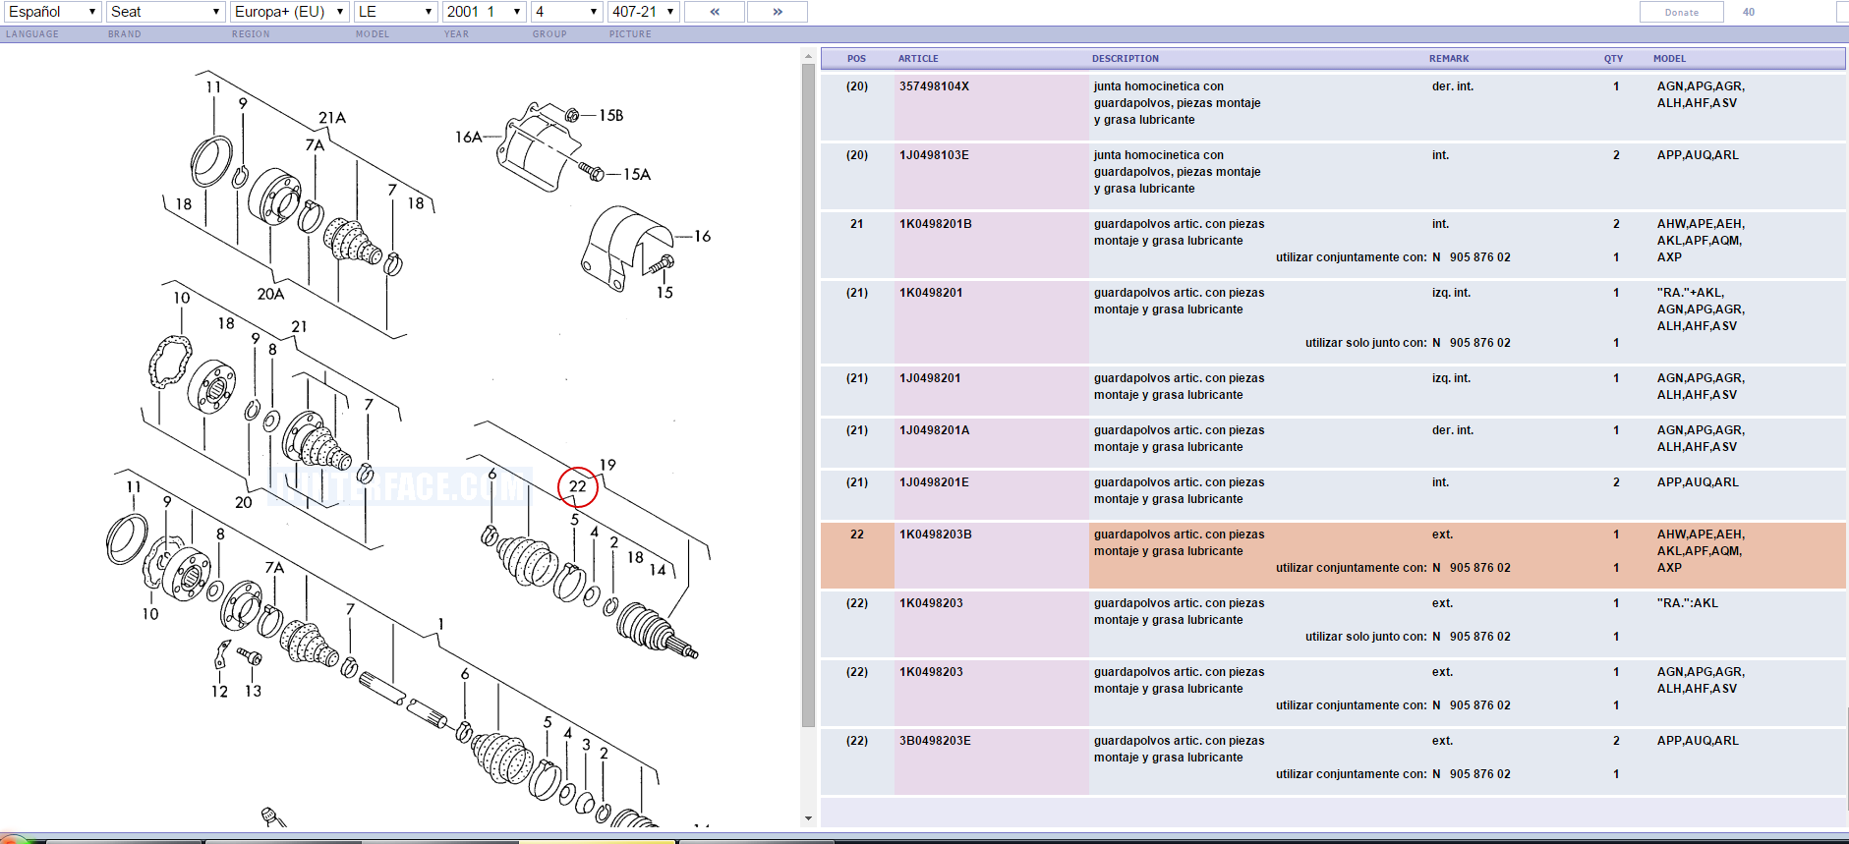
Task: Click position label 20A in diagram
Action: pyautogui.click(x=270, y=294)
